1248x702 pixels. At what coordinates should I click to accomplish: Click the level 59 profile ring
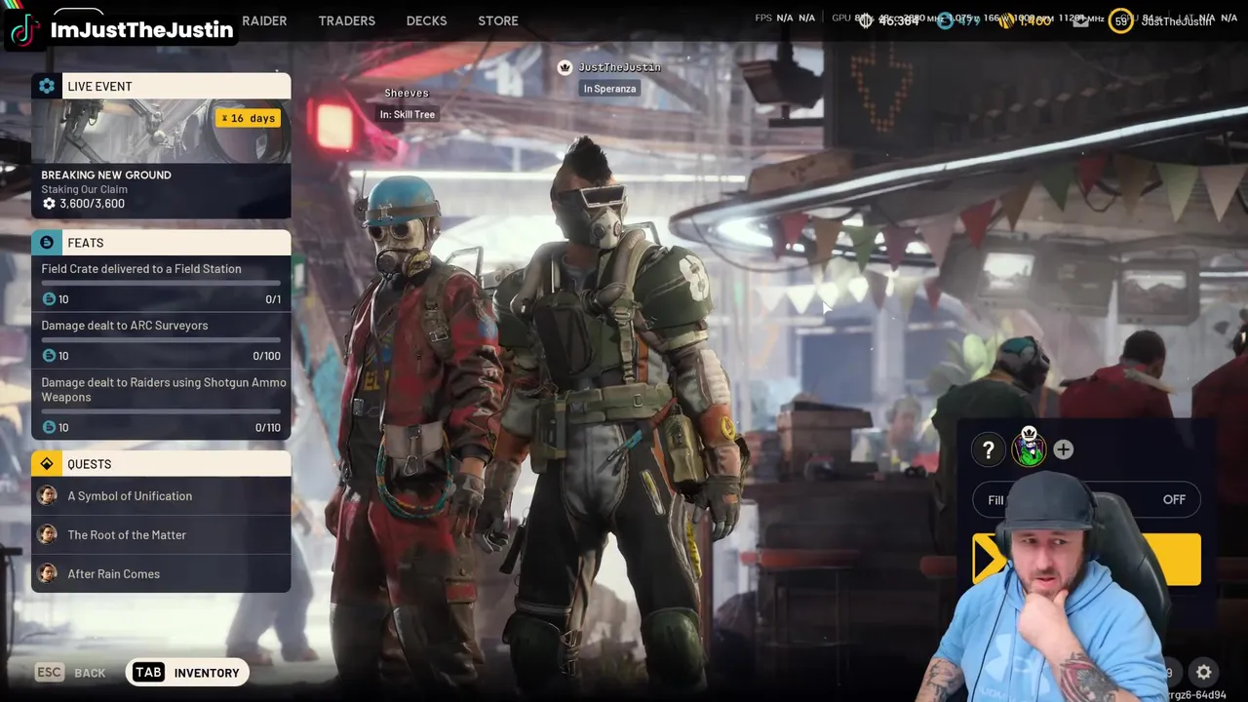tap(1121, 20)
